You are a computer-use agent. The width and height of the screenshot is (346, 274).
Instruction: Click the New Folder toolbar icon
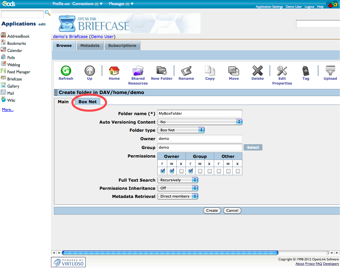[162, 71]
